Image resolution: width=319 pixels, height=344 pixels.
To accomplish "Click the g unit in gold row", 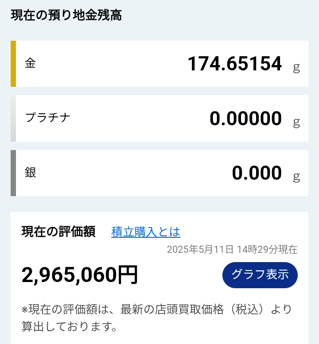I will tap(296, 68).
